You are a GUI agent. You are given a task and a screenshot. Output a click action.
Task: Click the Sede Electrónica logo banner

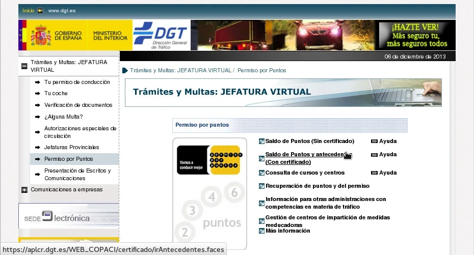click(68, 217)
